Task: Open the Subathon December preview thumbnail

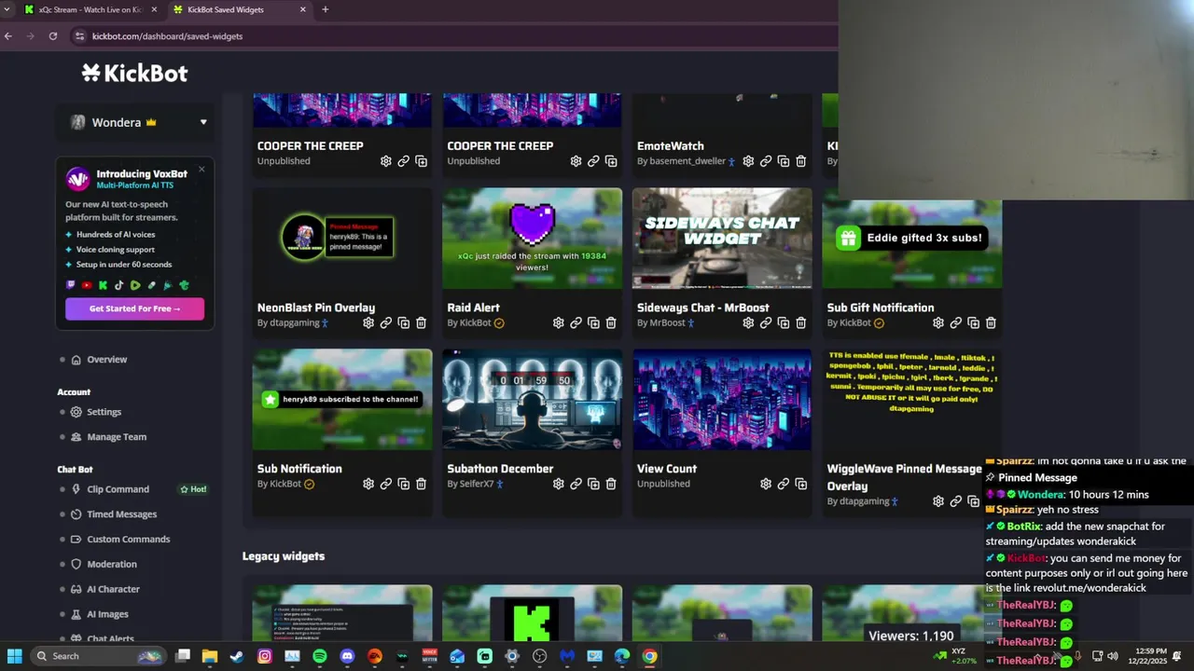Action: coord(532,400)
